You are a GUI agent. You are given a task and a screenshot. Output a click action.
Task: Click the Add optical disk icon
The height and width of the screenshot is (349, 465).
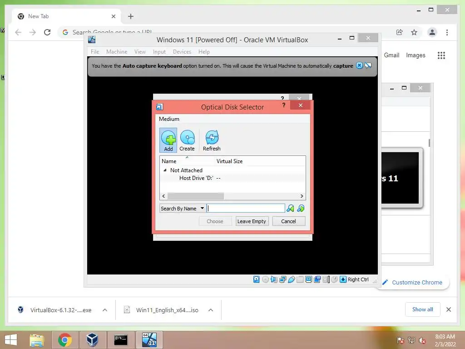pos(168,140)
